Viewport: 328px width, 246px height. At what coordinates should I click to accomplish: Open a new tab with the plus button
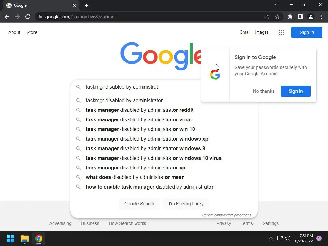tap(86, 5)
